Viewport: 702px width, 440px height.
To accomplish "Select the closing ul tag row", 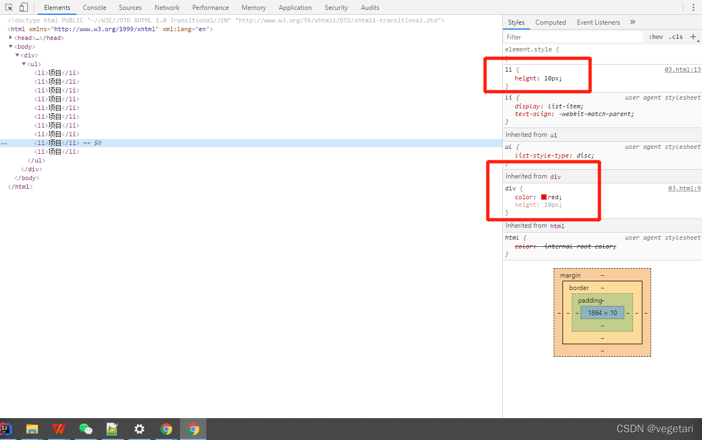I will click(x=36, y=160).
